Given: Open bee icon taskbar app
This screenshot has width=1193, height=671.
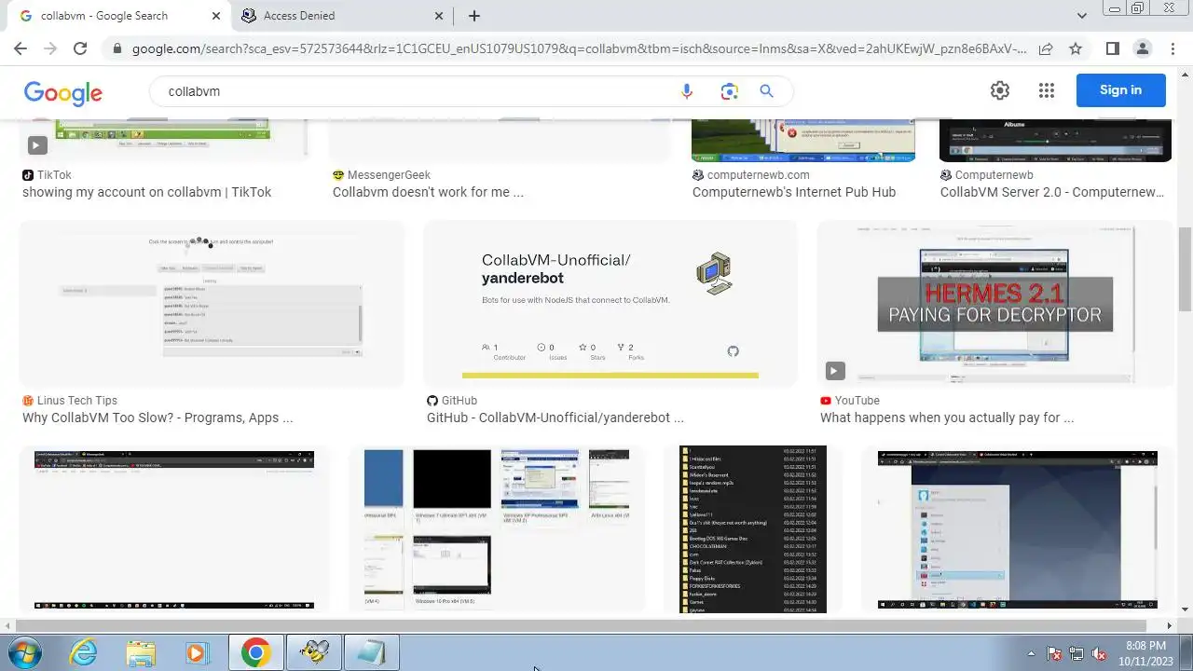Looking at the screenshot, I should tap(313, 652).
